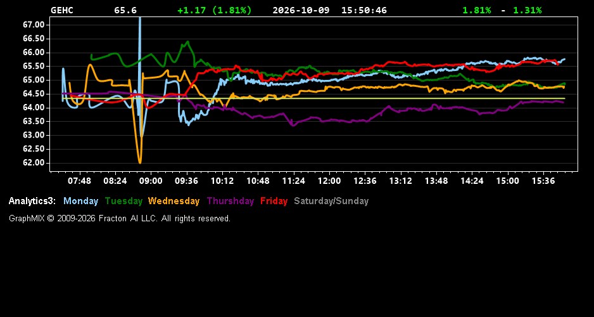Click the orange Wednesday line's 62.00 low point
Image resolution: width=594 pixels, height=317 pixels.
pyautogui.click(x=140, y=162)
